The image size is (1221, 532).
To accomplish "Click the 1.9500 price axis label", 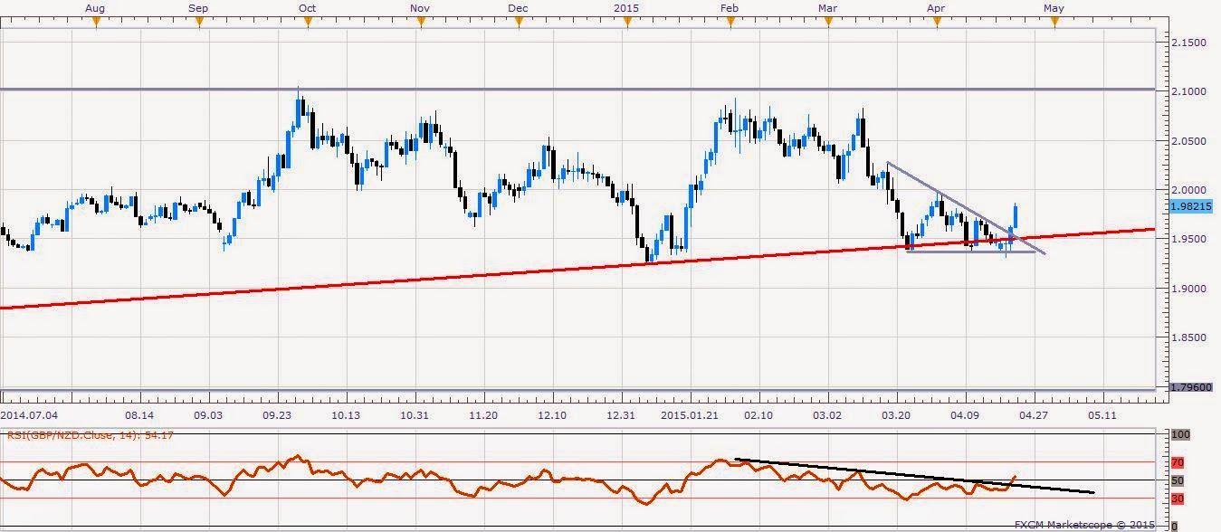I will tap(1188, 239).
